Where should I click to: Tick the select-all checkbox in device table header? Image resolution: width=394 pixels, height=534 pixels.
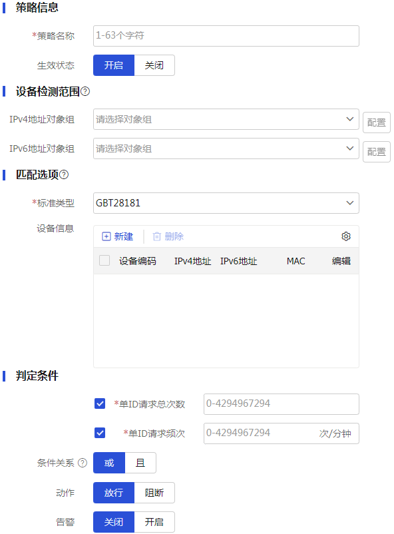tap(104, 260)
